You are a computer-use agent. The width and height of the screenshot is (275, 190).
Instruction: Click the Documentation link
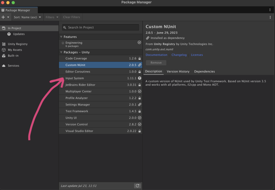point(156,55)
